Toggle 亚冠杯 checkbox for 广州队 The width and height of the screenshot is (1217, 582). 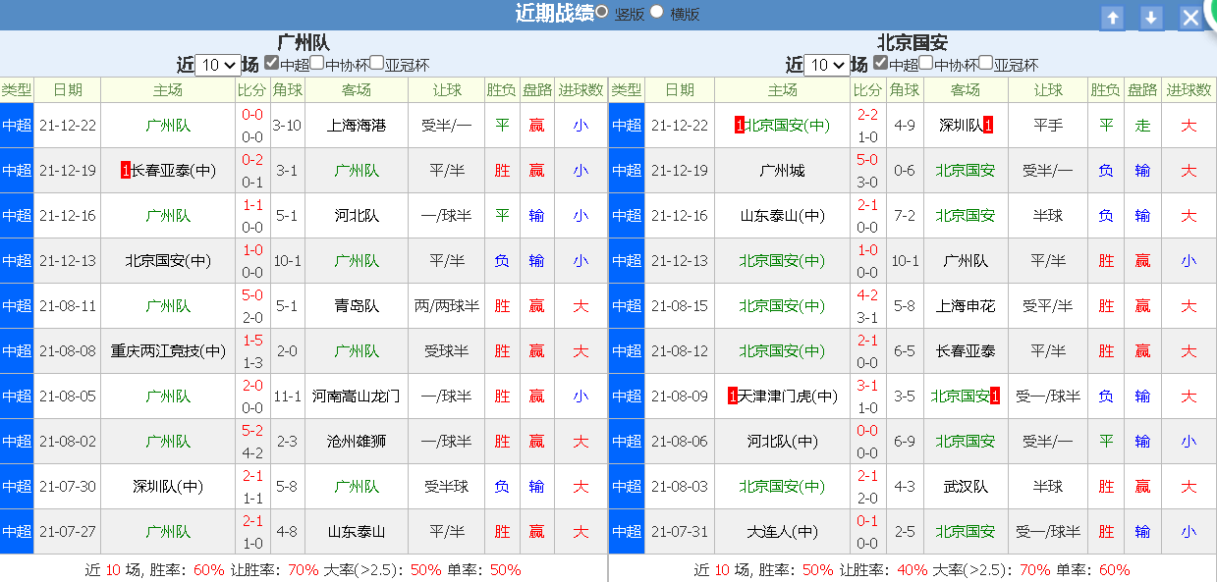(377, 62)
